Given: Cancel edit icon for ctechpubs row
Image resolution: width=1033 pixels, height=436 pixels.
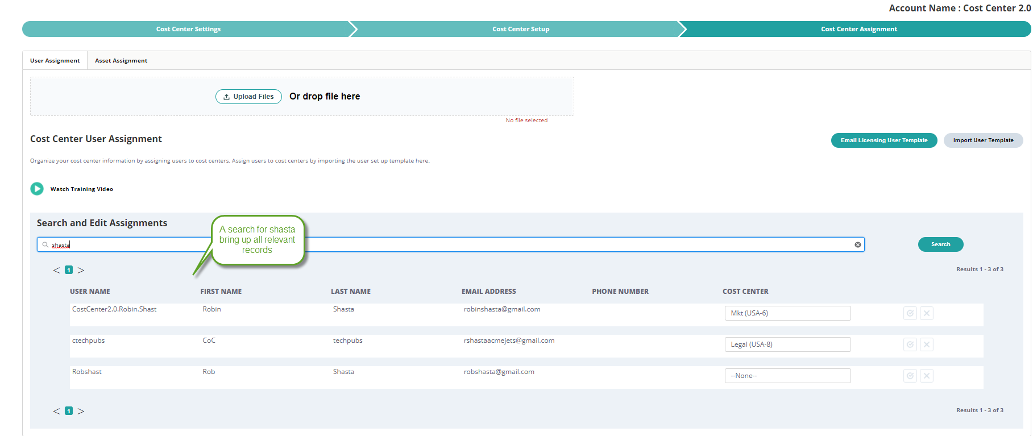Looking at the screenshot, I should click(927, 344).
